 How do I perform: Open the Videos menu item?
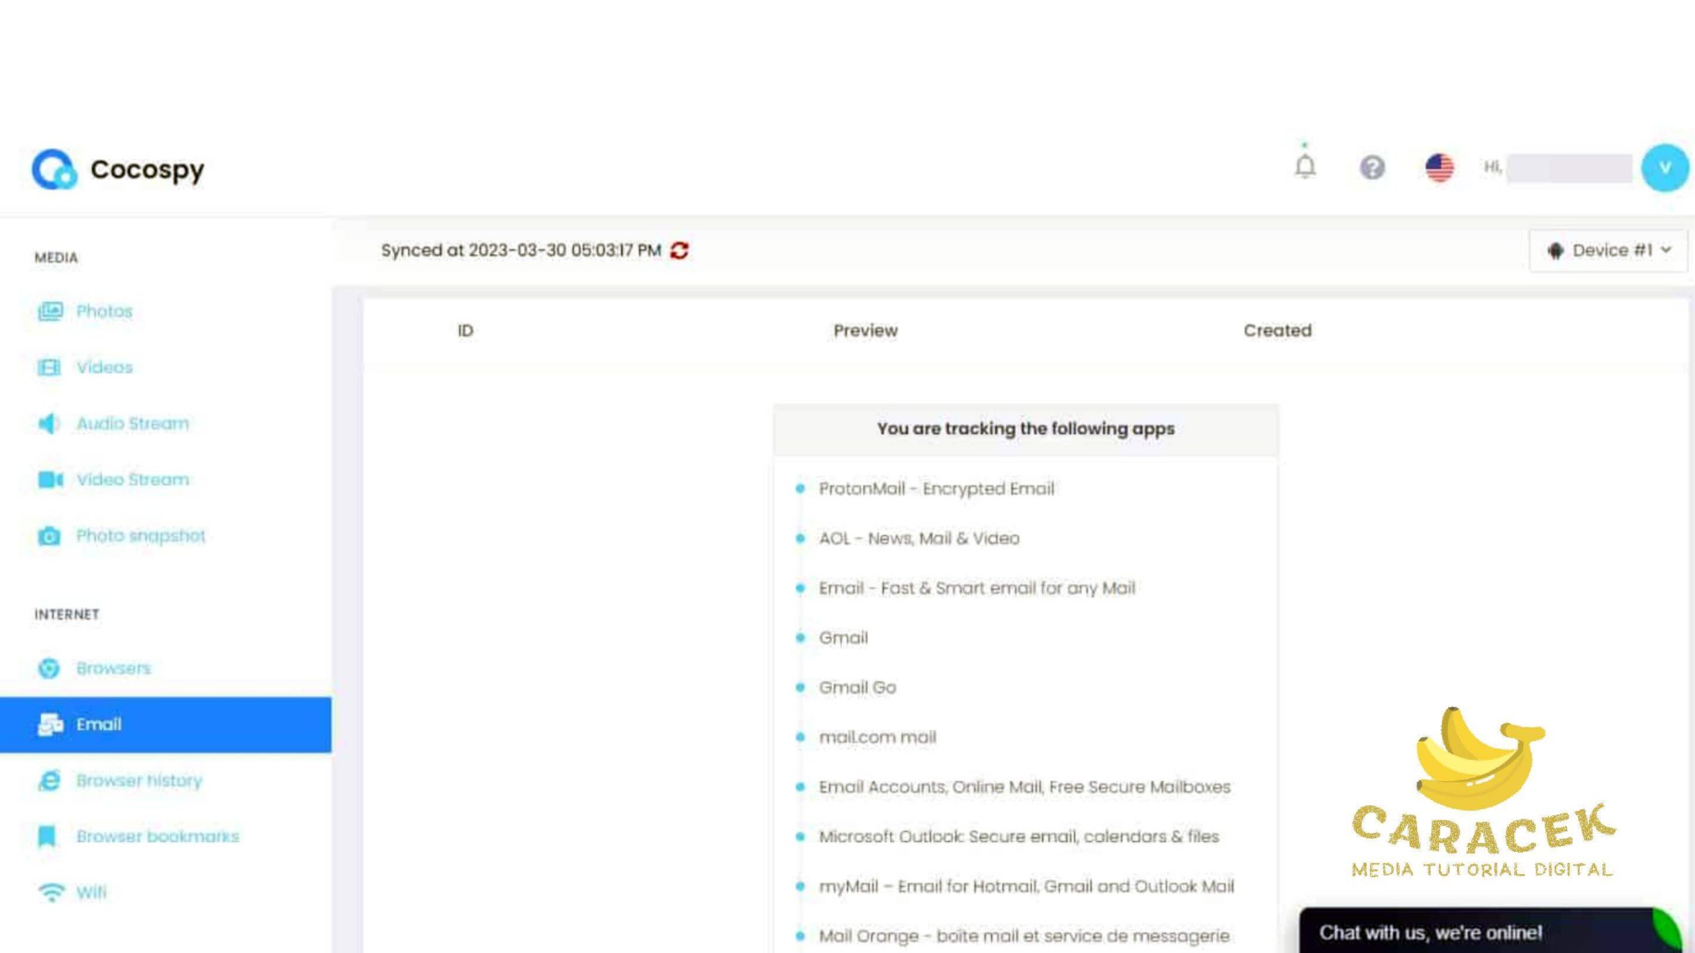pyautogui.click(x=104, y=367)
